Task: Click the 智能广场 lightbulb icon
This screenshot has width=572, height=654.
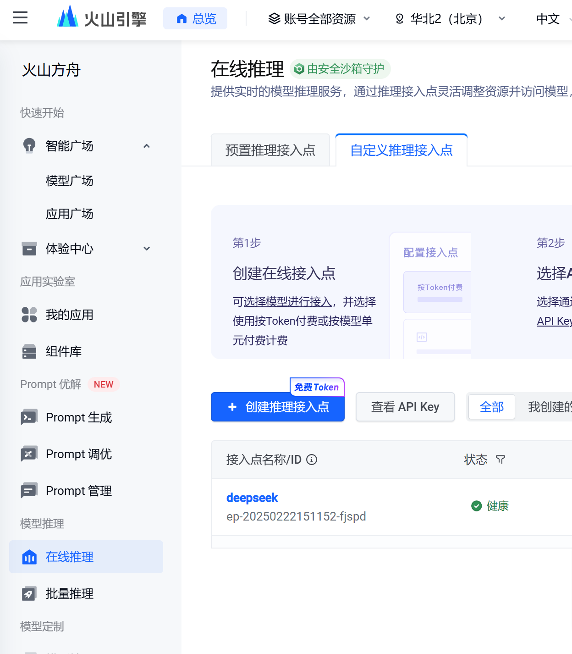Action: pyautogui.click(x=29, y=145)
